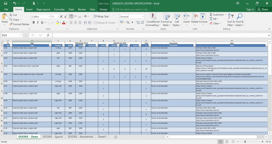Viewport: 272px width, 144px height.
Task: Open the font size dropdown
Action: (x=58, y=17)
